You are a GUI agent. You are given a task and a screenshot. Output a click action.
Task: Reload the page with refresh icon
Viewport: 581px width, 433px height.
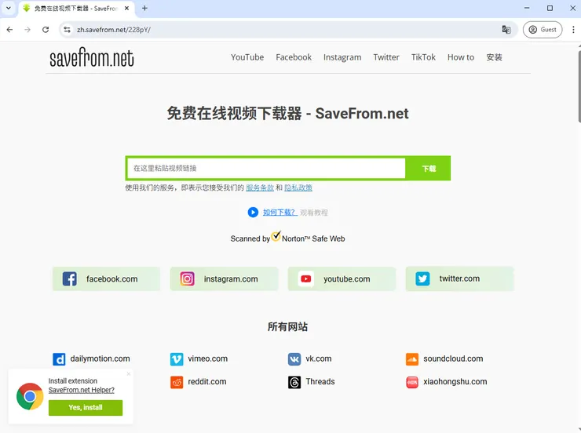(46, 30)
